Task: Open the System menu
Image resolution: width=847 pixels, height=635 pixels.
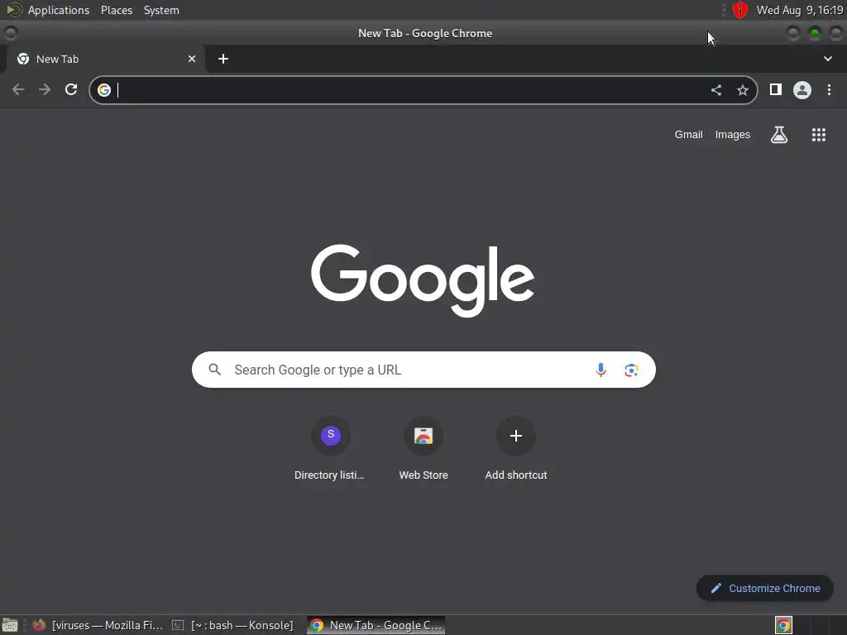Action: pyautogui.click(x=161, y=10)
